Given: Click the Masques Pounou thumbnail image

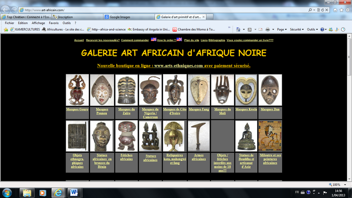Looking at the screenshot, I should tap(102, 90).
